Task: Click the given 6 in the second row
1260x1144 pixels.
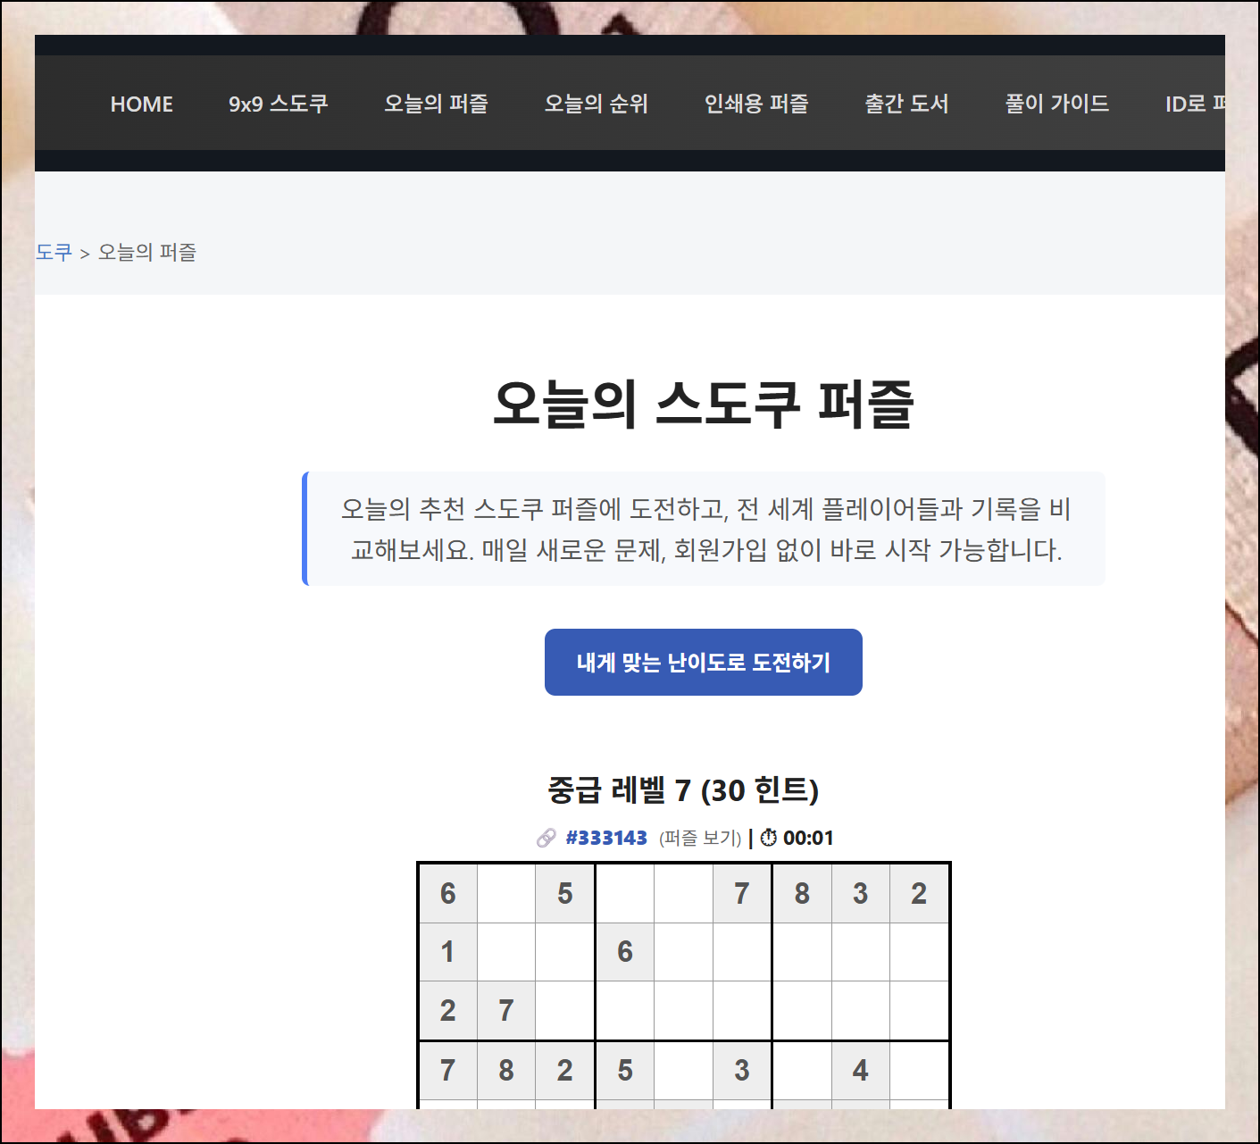Action: pyautogui.click(x=625, y=952)
